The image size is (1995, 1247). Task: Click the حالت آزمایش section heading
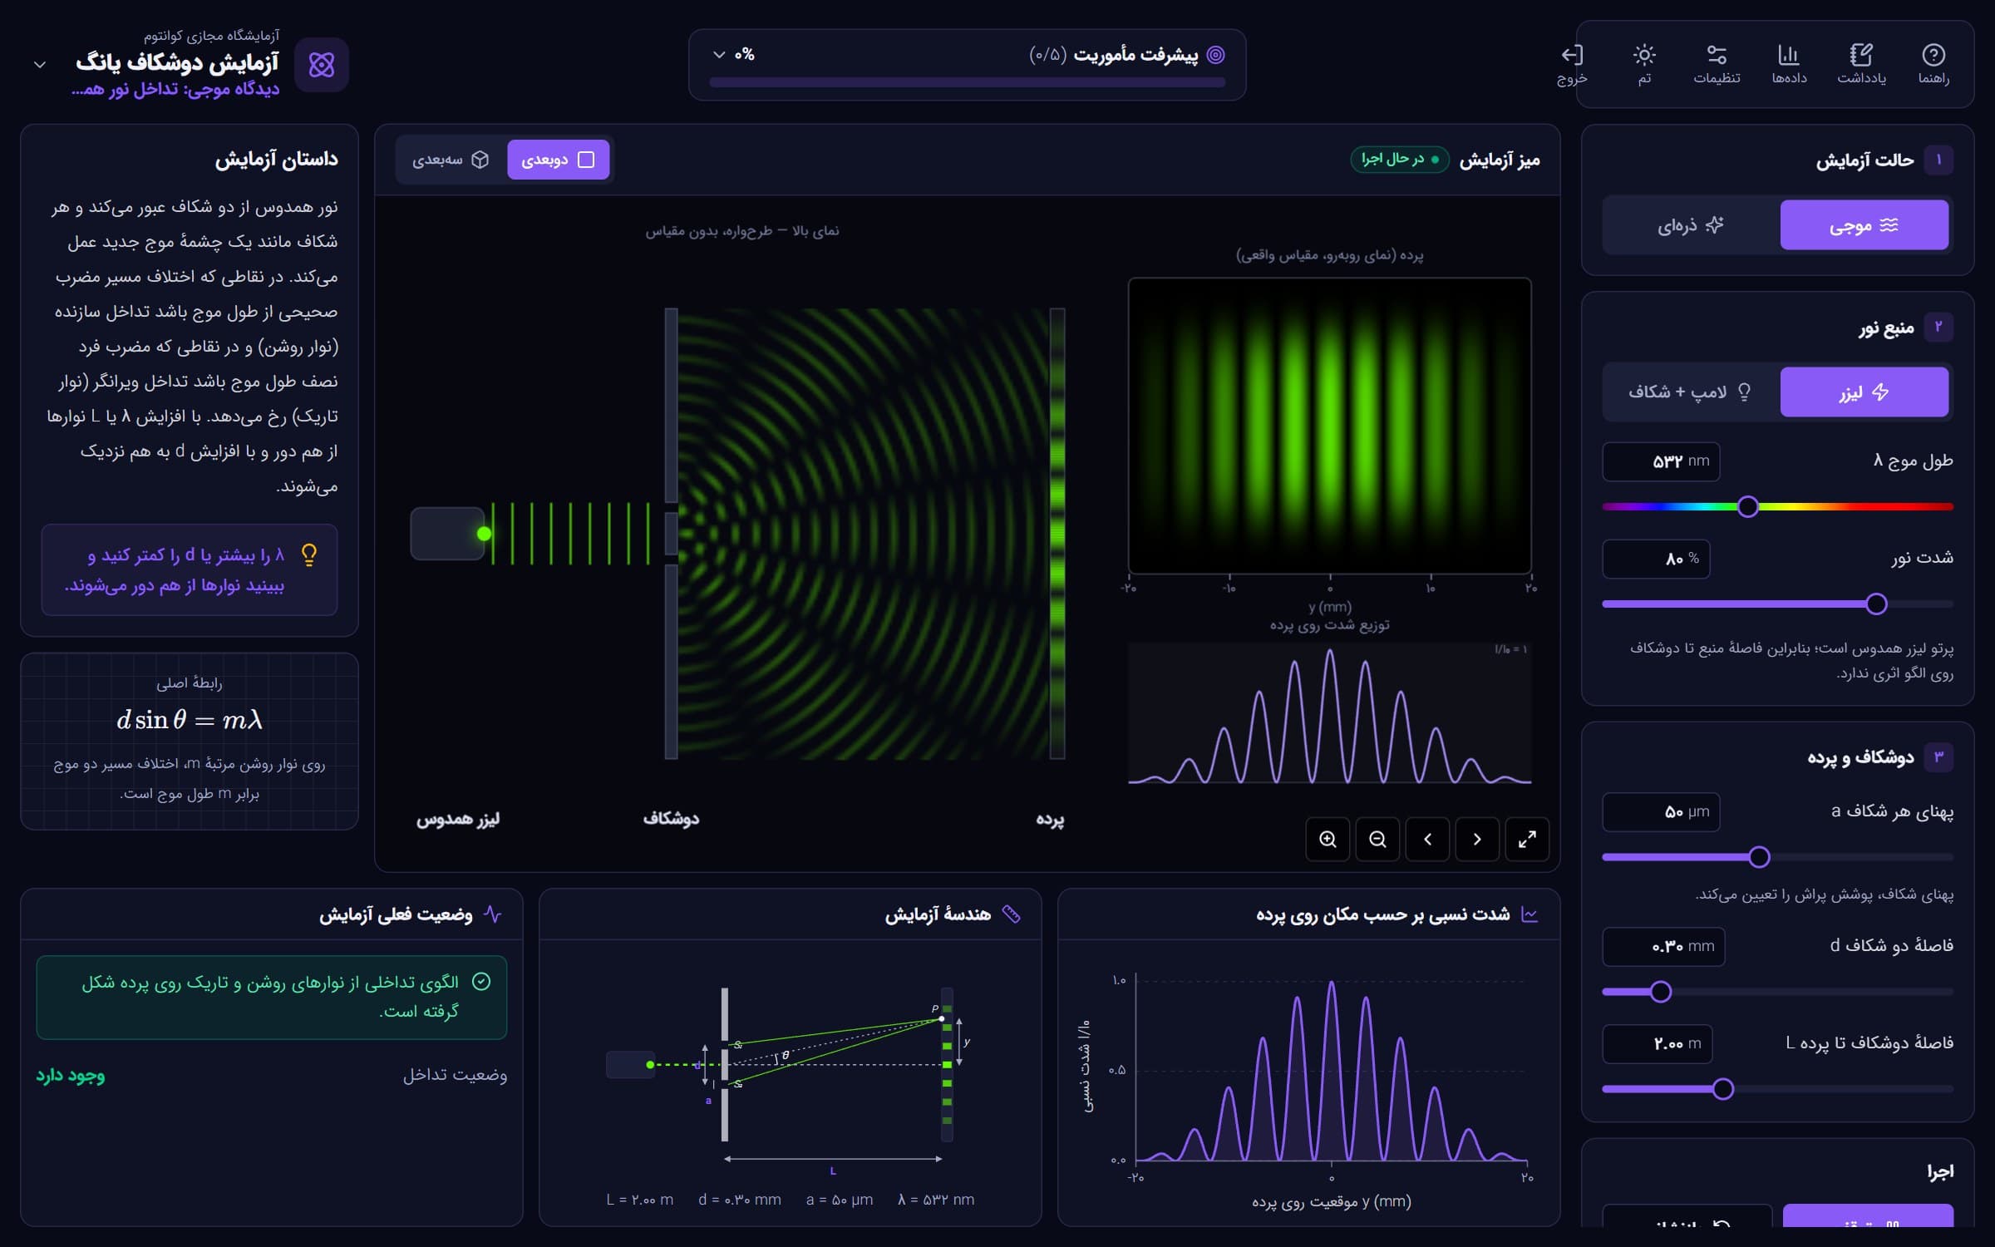(x=1864, y=160)
